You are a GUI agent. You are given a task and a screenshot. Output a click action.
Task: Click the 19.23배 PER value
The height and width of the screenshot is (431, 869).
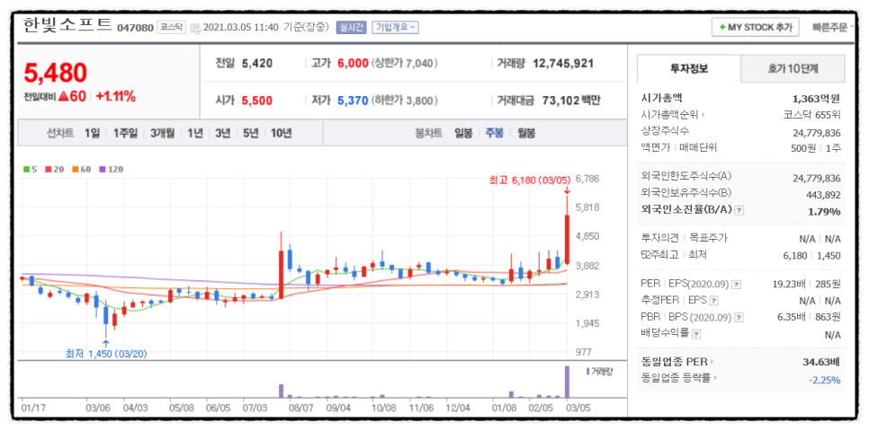(x=791, y=285)
